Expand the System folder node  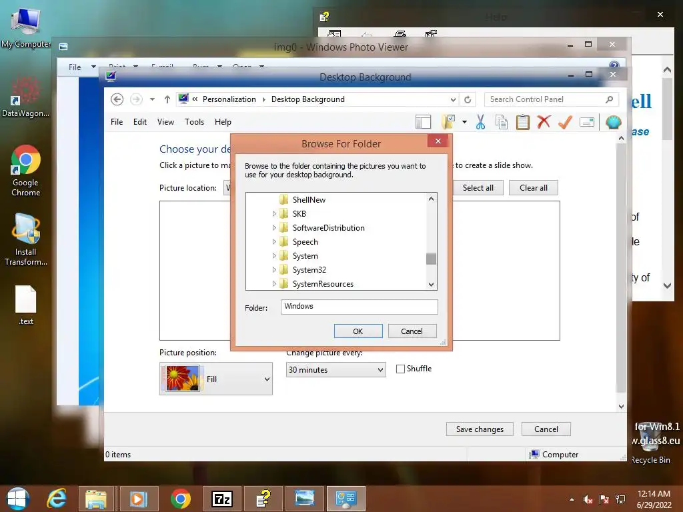click(x=274, y=255)
